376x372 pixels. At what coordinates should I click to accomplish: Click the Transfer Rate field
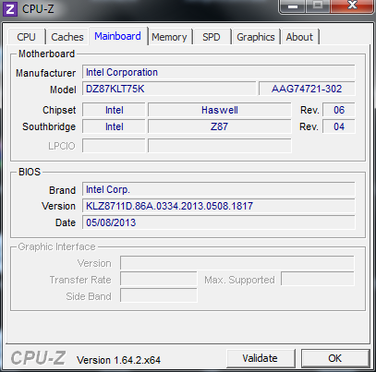click(x=159, y=280)
